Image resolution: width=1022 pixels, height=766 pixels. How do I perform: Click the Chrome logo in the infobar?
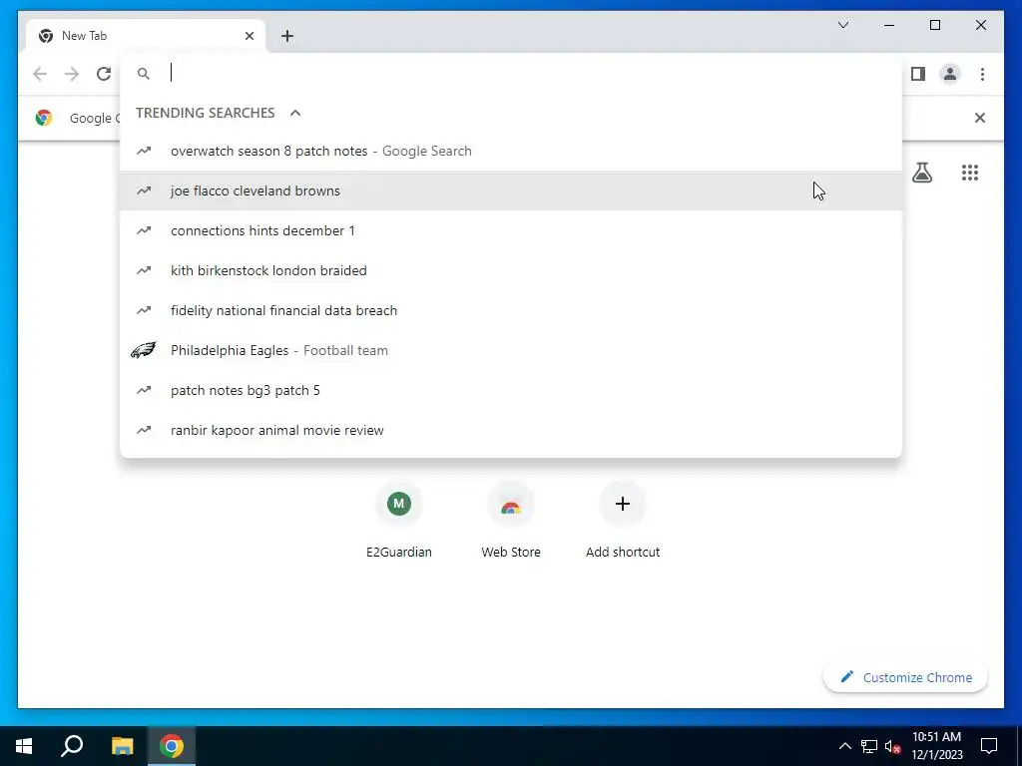coord(44,118)
